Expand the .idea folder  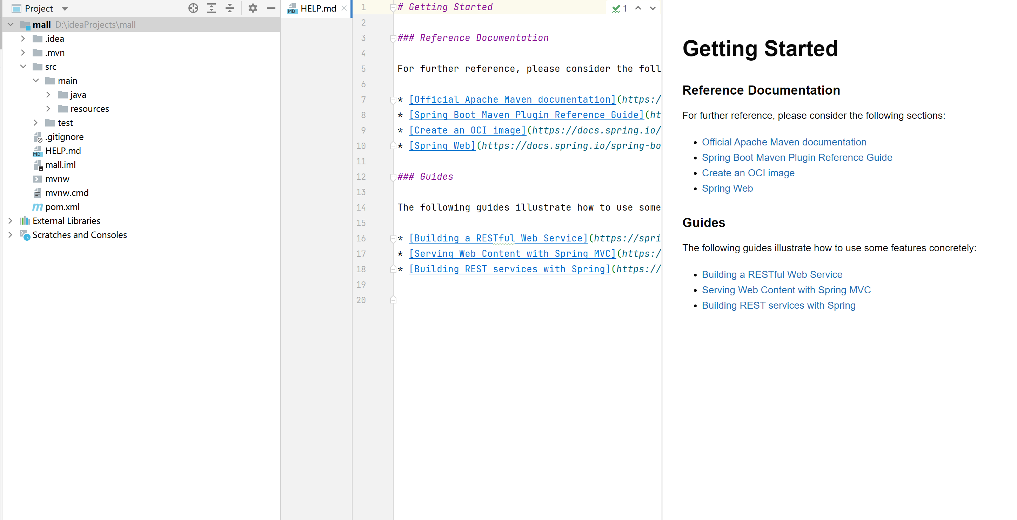[23, 39]
